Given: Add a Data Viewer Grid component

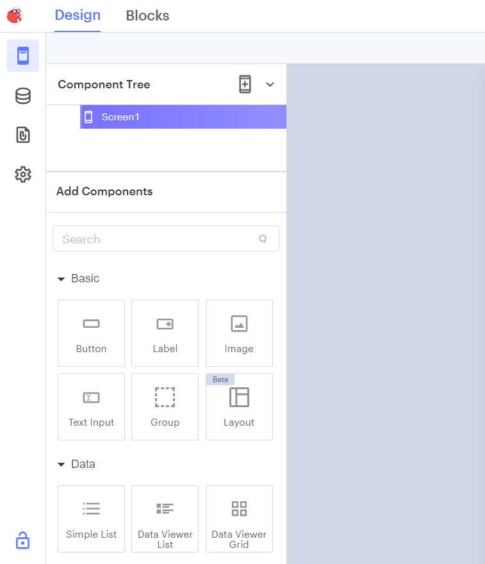Looking at the screenshot, I should [x=239, y=519].
